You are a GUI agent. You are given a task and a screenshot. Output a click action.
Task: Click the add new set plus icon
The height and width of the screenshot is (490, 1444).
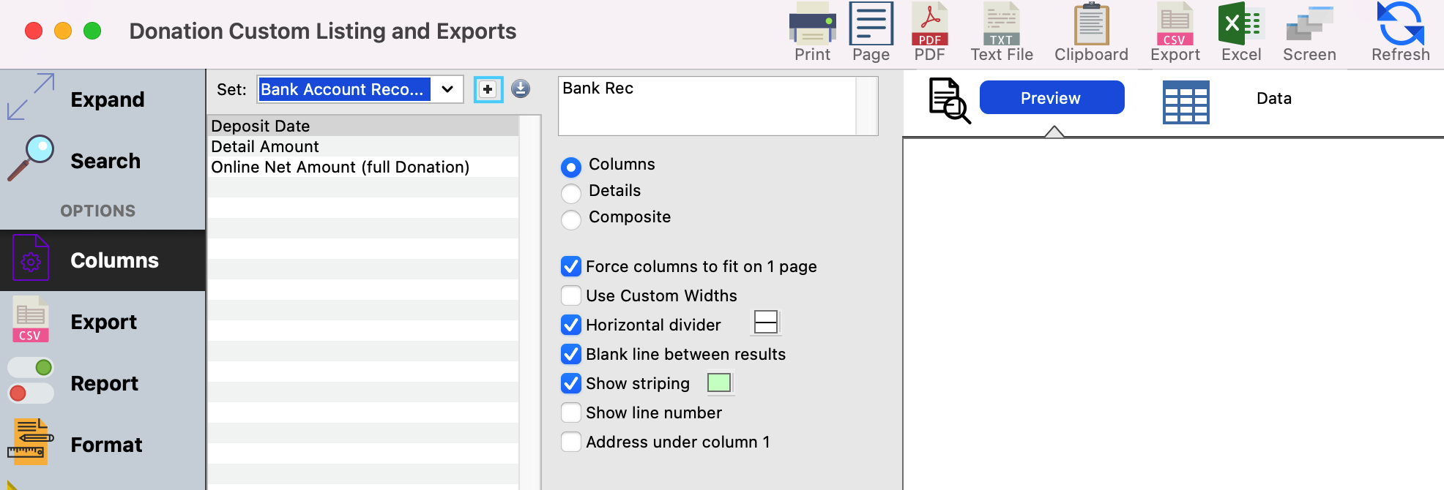488,89
